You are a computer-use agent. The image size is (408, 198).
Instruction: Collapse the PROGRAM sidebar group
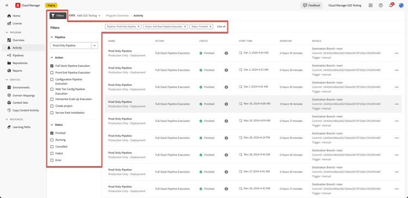[7, 33]
